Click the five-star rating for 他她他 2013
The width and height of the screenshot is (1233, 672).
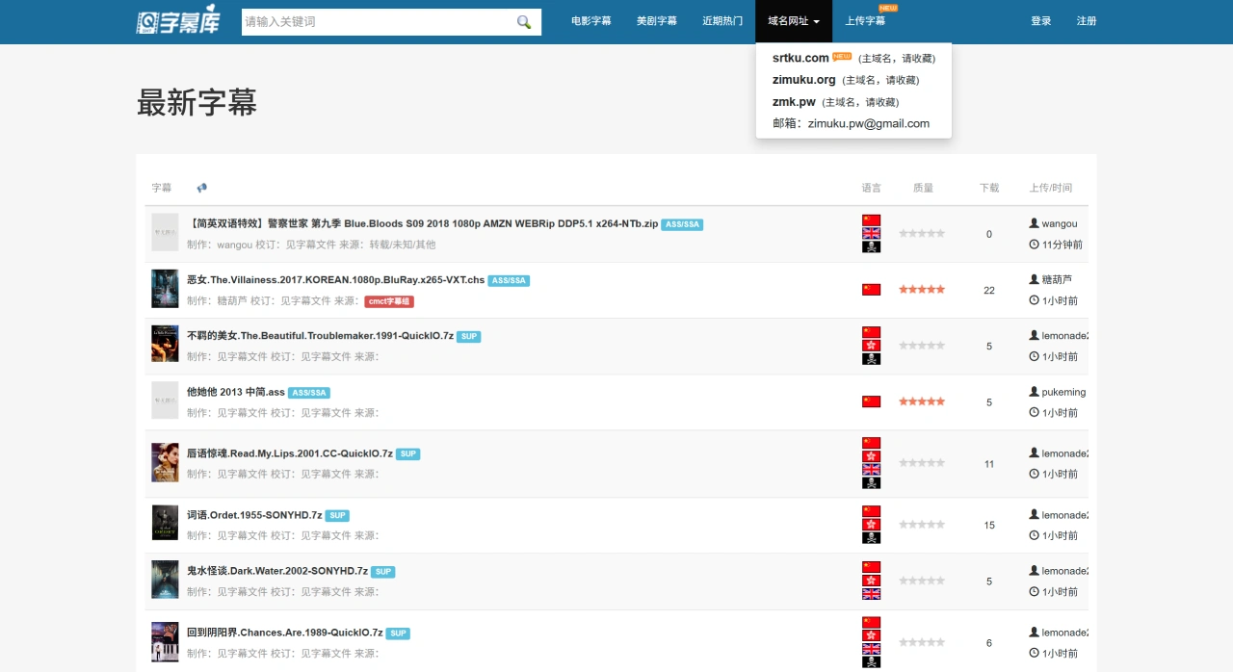point(922,401)
